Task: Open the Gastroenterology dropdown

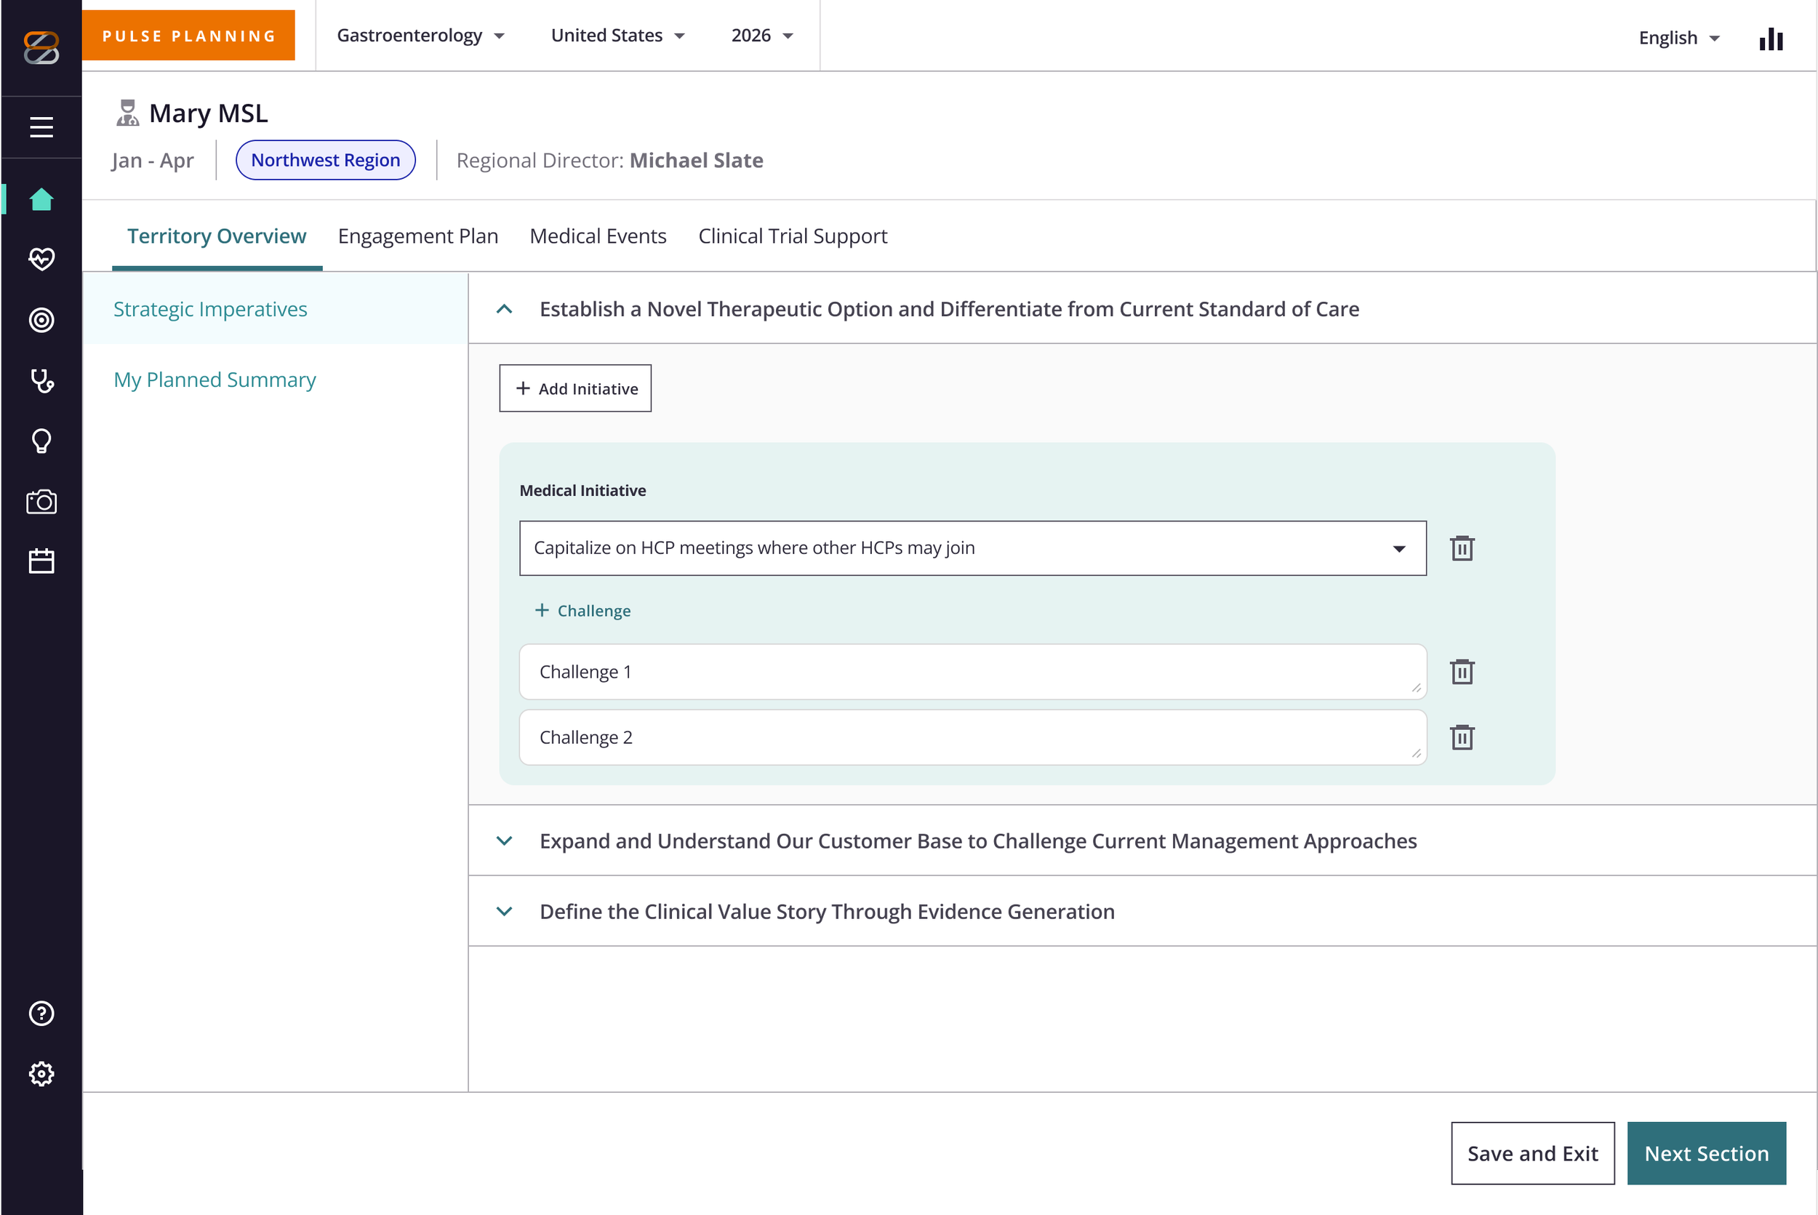Action: tap(421, 36)
